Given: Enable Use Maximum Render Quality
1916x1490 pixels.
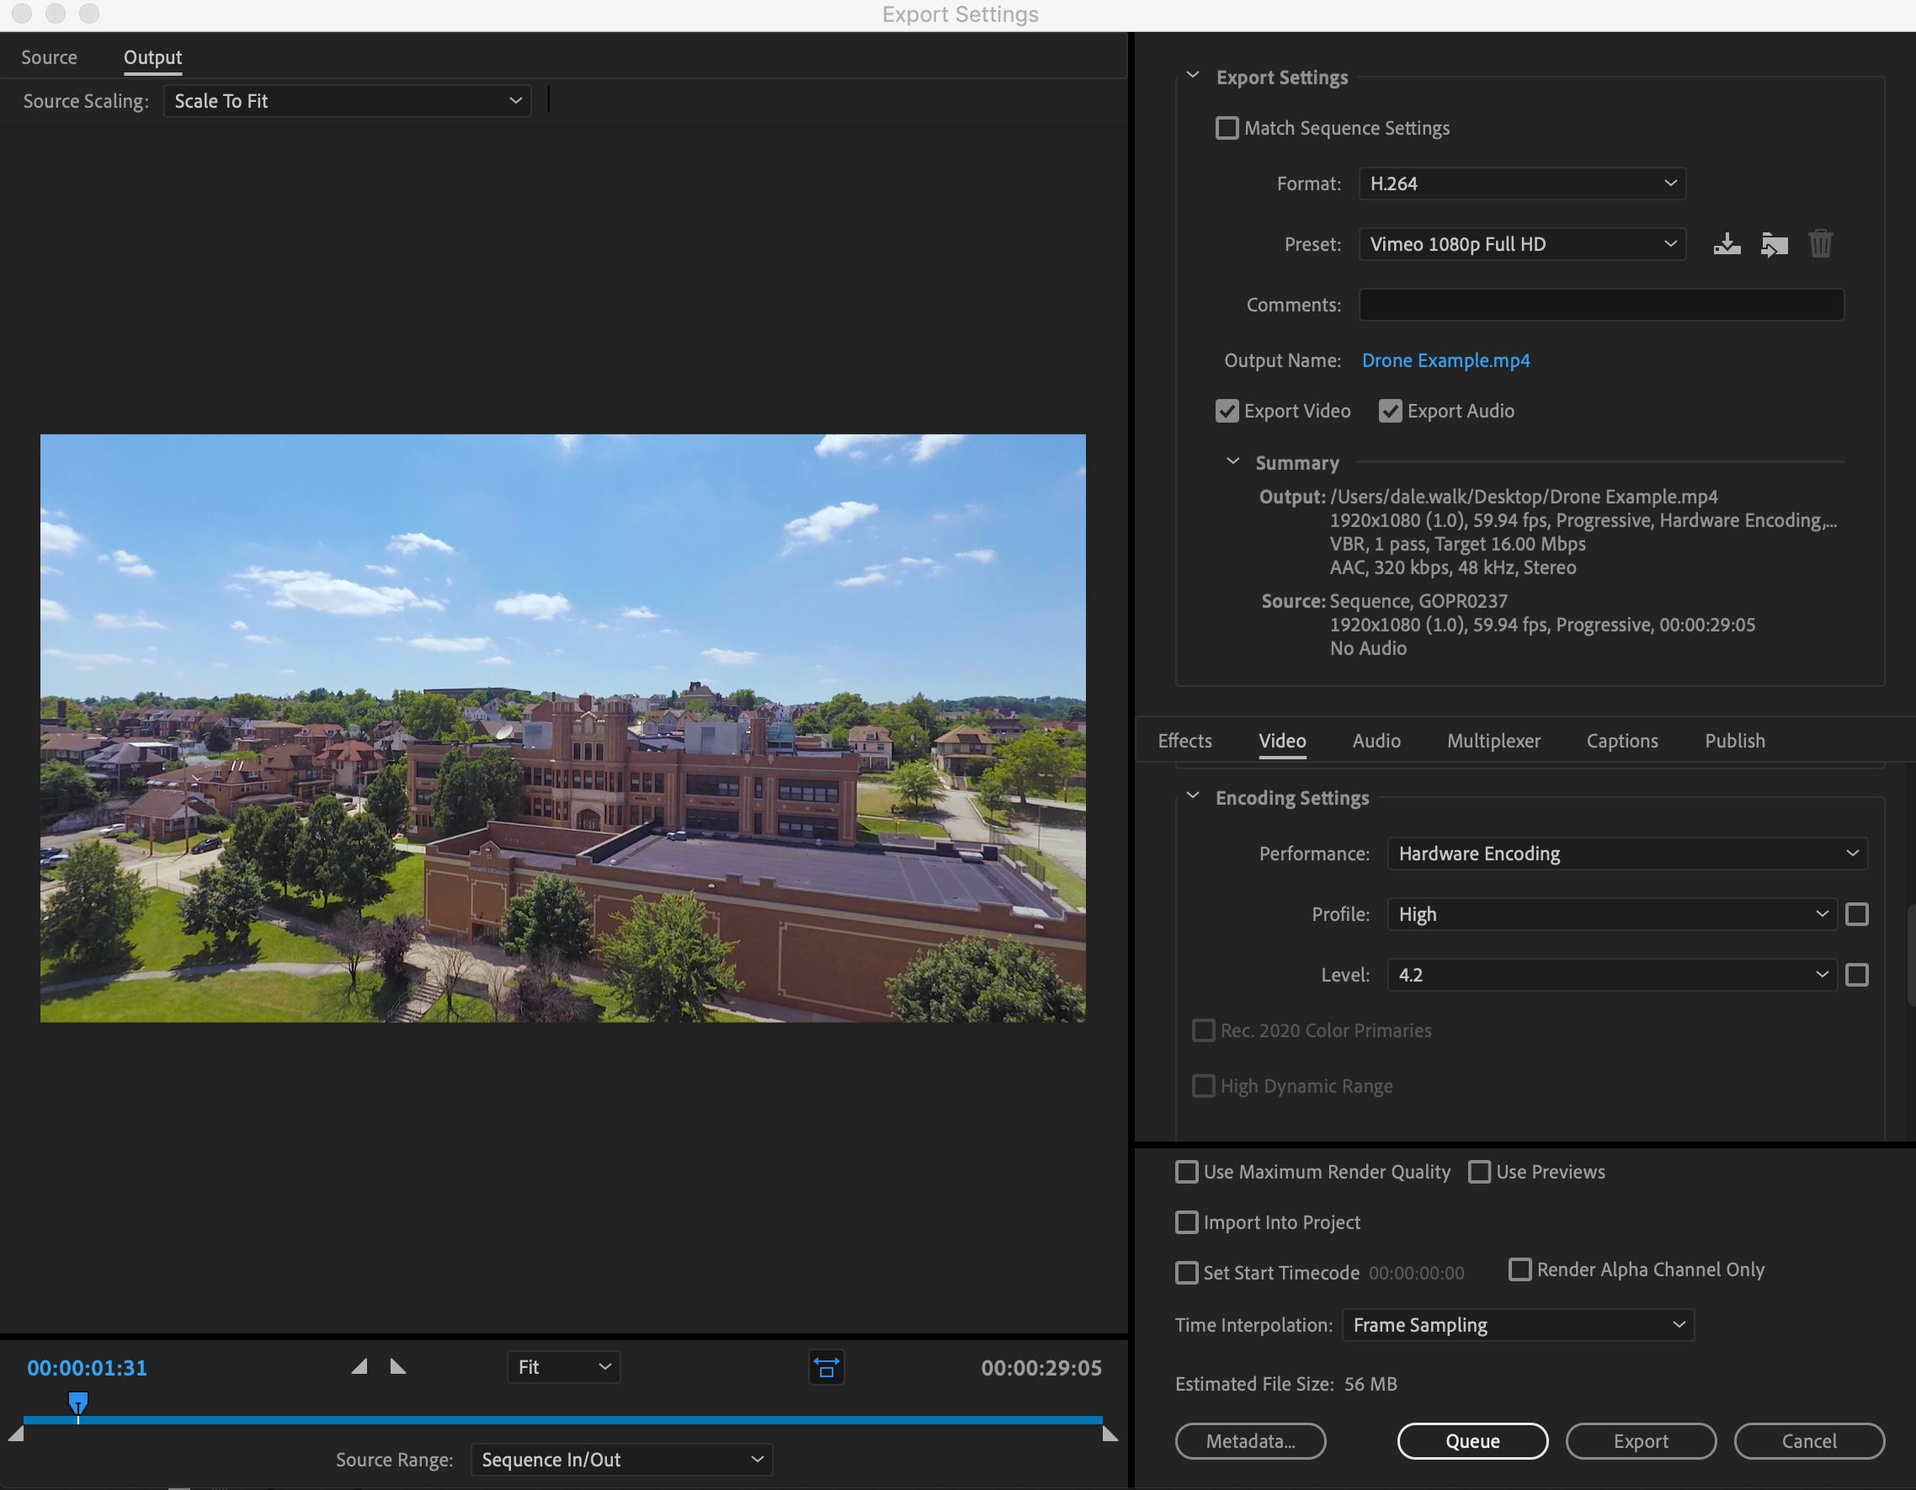Looking at the screenshot, I should coord(1186,1172).
